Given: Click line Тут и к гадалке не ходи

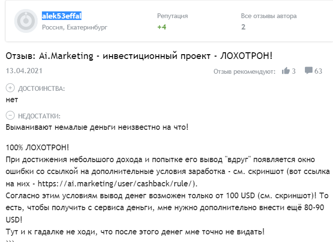Looking at the screenshot, I should coord(135,232).
